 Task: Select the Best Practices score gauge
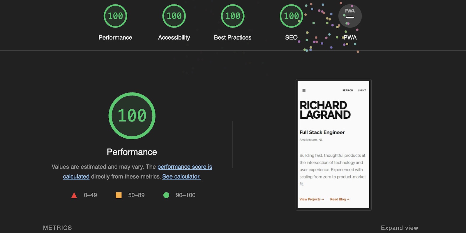point(233,16)
